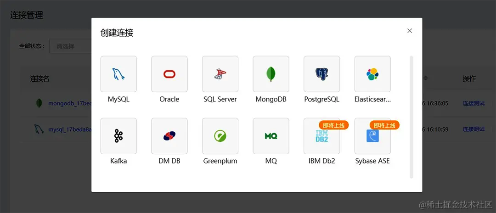Click the IBM DB2 logo tile
This screenshot has width=496, height=213.
[x=321, y=136]
